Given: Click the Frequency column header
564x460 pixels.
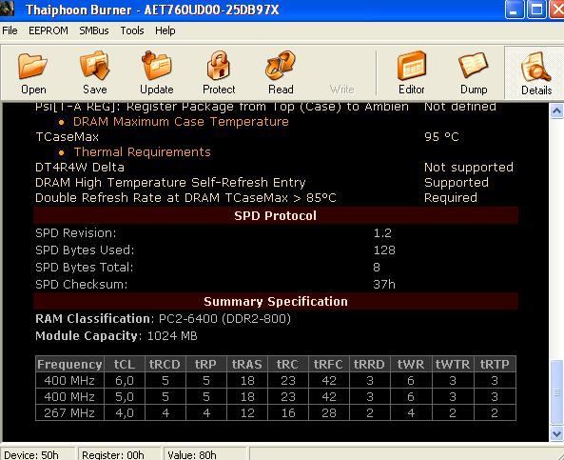Looking at the screenshot, I should (69, 364).
